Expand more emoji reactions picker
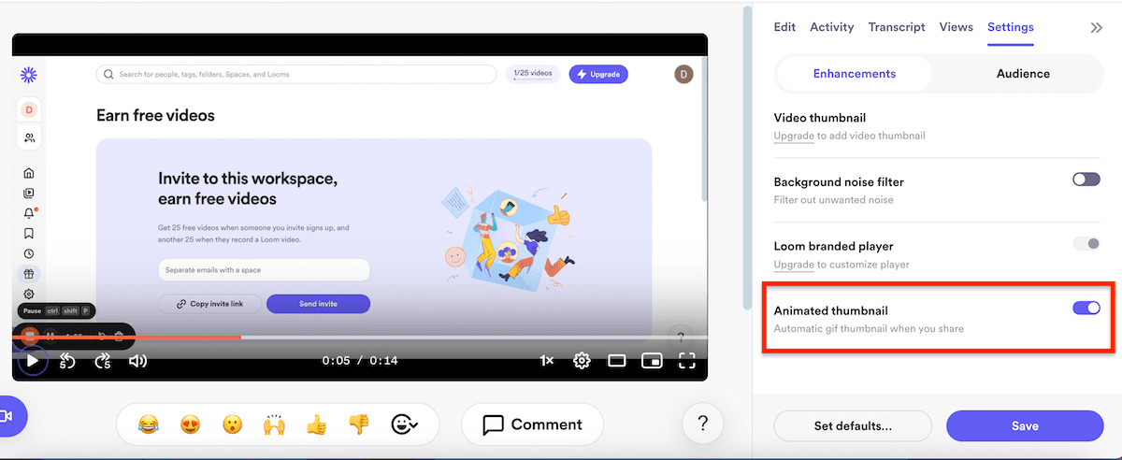The image size is (1122, 460). 405,424
